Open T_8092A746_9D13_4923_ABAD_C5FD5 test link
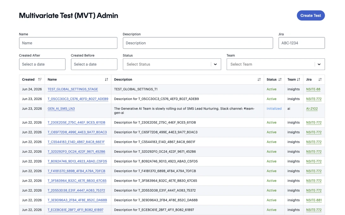This screenshot has height=215, width=345. (77, 161)
